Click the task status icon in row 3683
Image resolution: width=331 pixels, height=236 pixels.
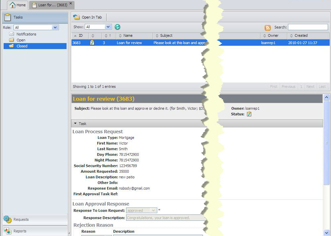[x=92, y=43]
